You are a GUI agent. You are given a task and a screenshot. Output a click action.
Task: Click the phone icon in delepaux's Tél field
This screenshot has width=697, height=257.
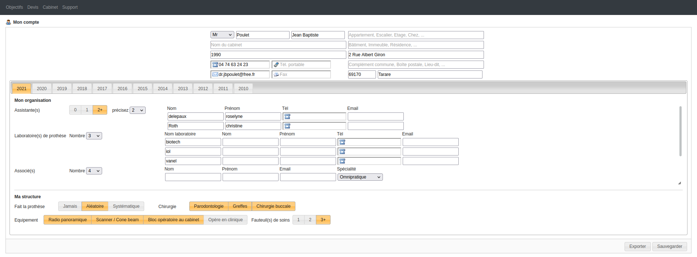click(287, 116)
